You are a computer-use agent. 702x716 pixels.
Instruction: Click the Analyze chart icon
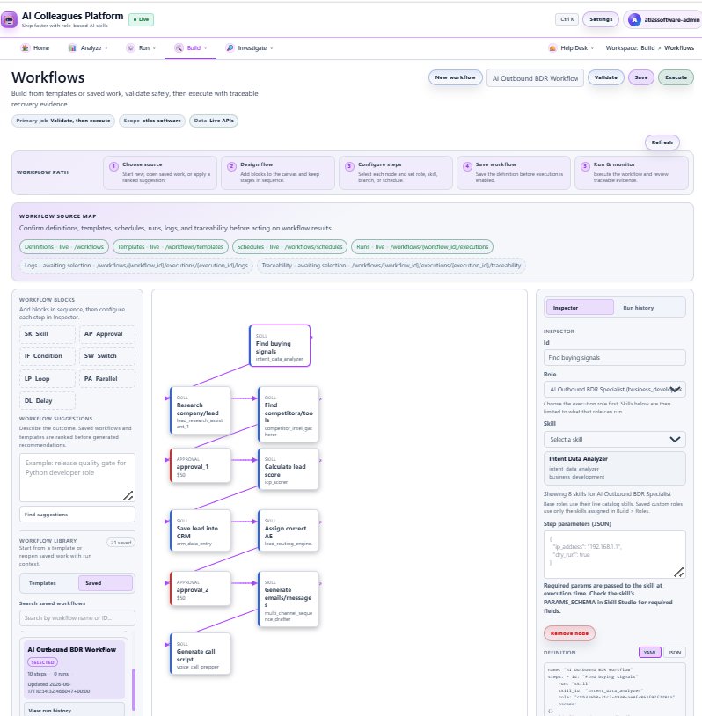pos(73,48)
